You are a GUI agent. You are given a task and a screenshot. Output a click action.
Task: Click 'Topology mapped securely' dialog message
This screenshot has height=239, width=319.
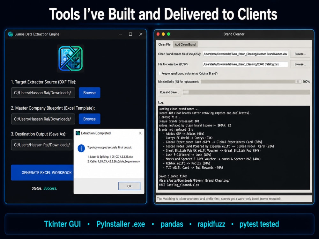pos(110,147)
